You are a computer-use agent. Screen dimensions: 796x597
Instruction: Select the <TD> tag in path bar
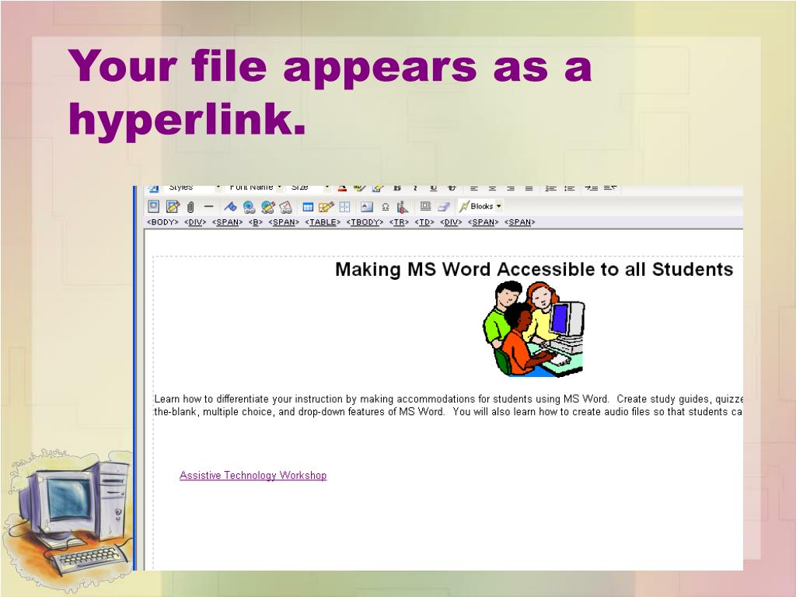point(424,222)
